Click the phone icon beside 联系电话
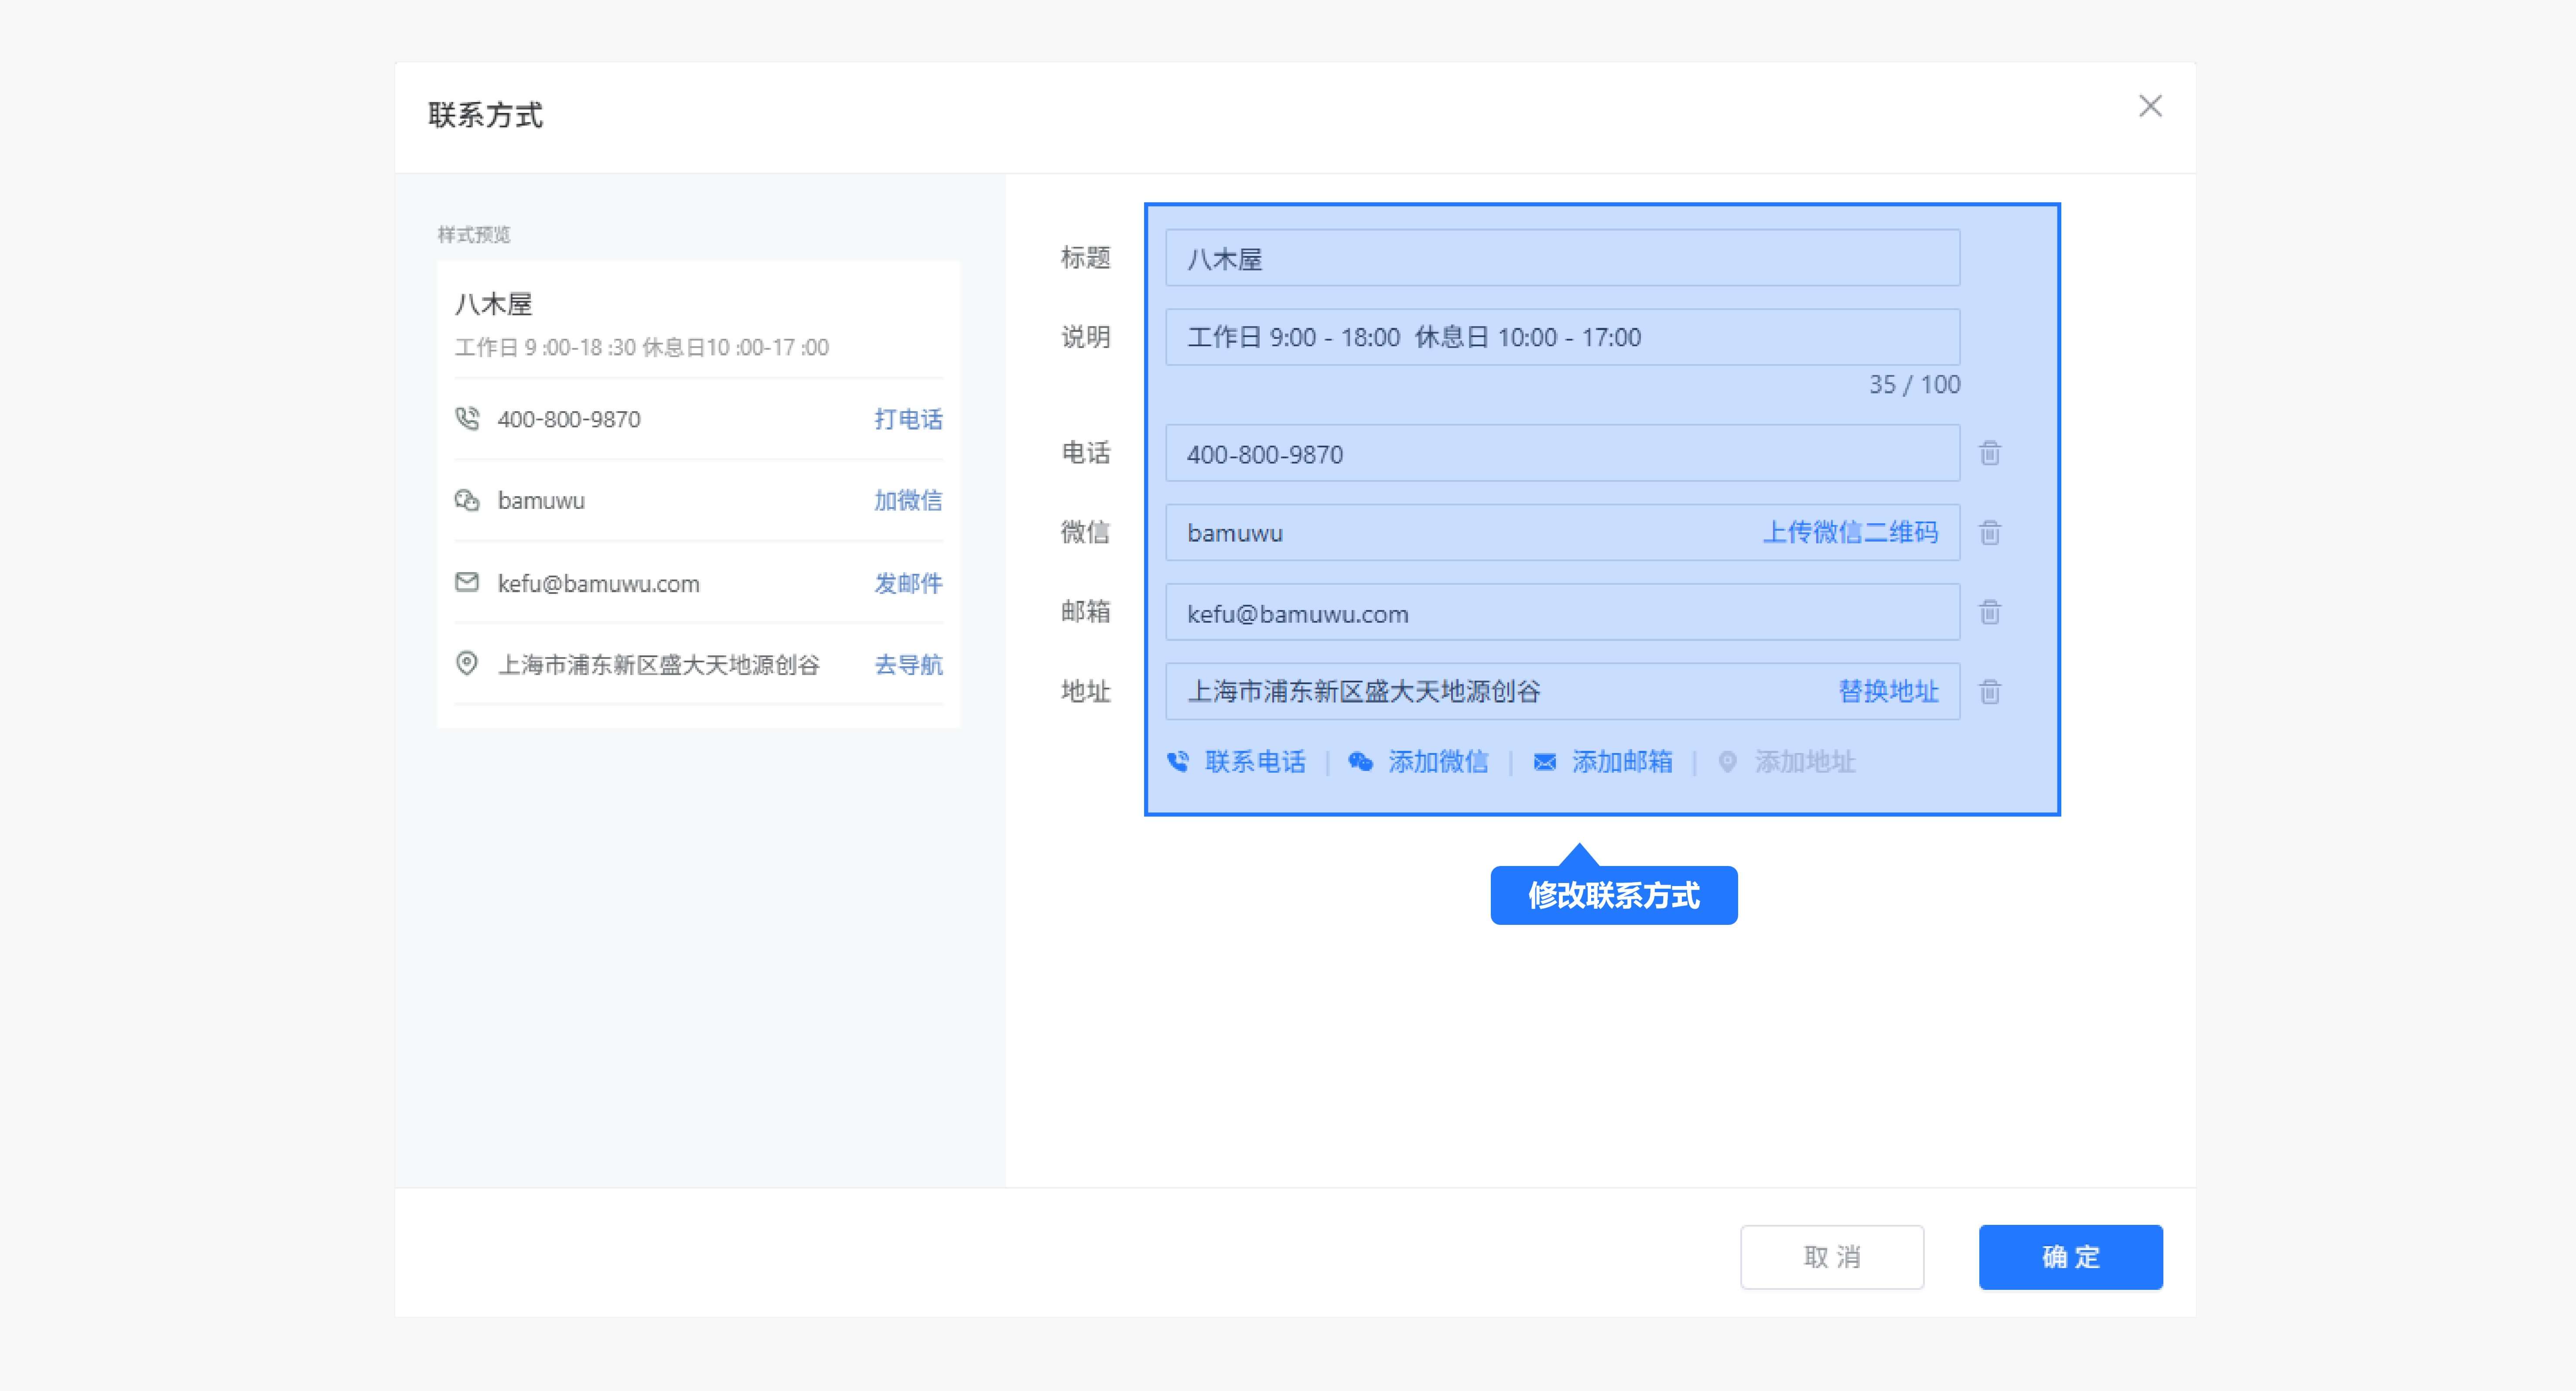The image size is (2576, 1391). pos(1178,762)
